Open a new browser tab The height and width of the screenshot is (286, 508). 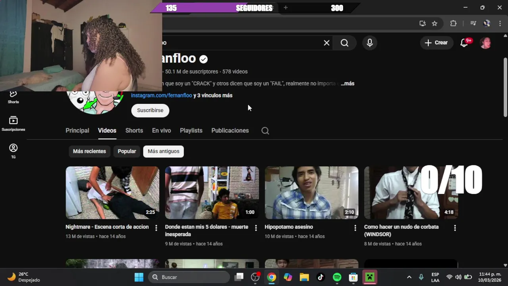(285, 8)
